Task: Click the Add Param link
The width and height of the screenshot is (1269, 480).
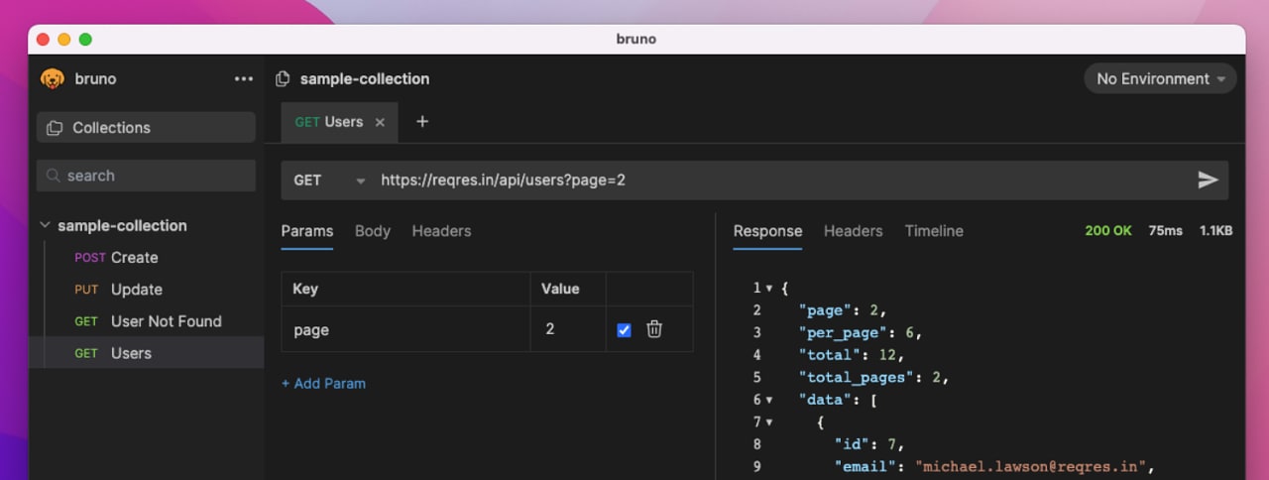Action: (x=323, y=383)
